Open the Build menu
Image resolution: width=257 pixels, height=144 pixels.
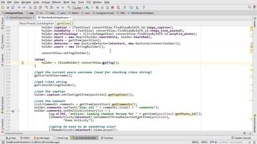pyautogui.click(x=66, y=2)
